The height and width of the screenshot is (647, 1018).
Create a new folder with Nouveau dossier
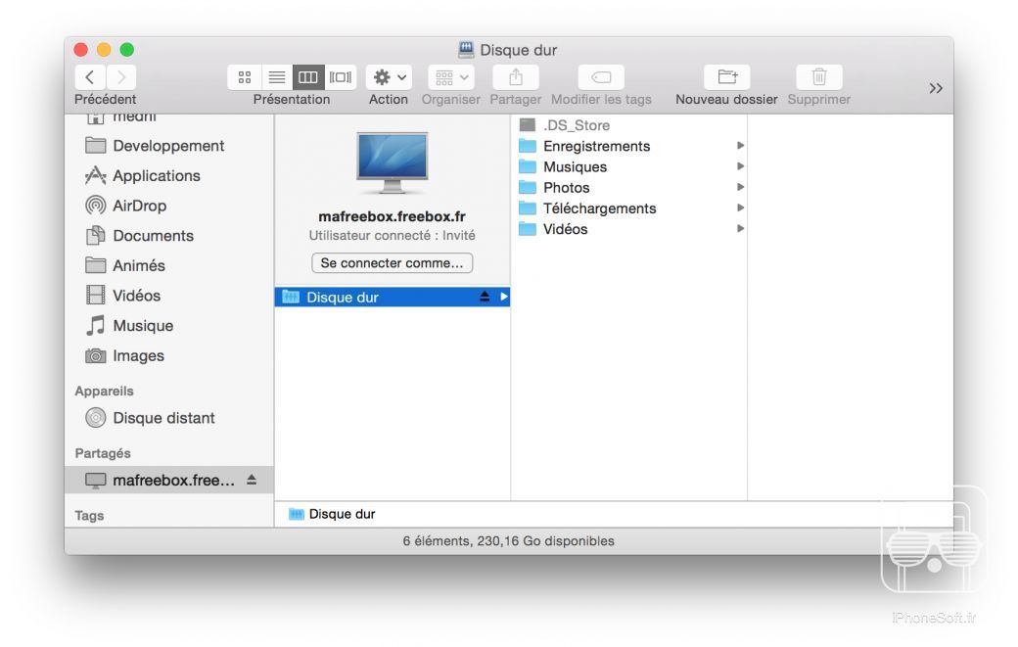click(726, 77)
